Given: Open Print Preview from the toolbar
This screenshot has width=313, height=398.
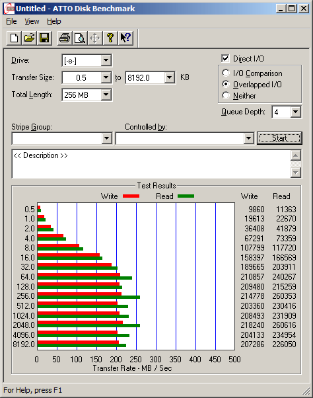Looking at the screenshot, I should coord(80,38).
